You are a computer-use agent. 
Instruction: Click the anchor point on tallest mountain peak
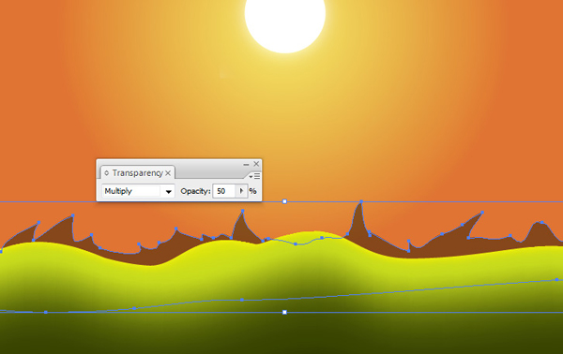[x=361, y=202]
